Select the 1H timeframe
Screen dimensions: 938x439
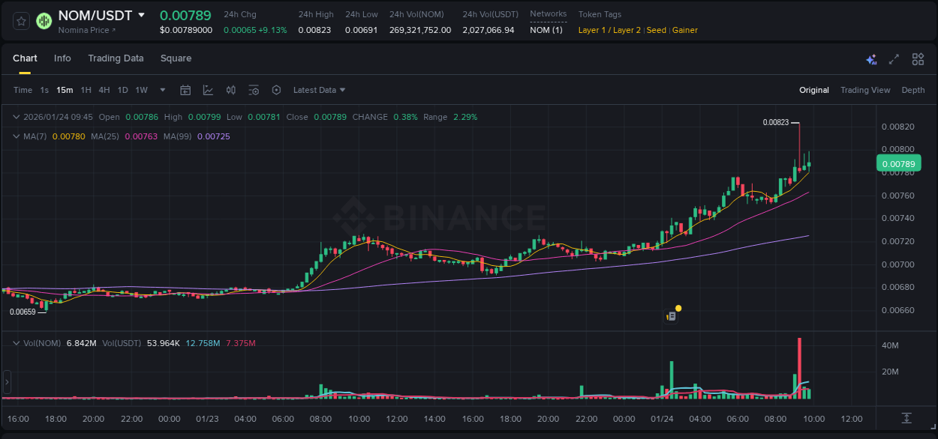point(86,90)
